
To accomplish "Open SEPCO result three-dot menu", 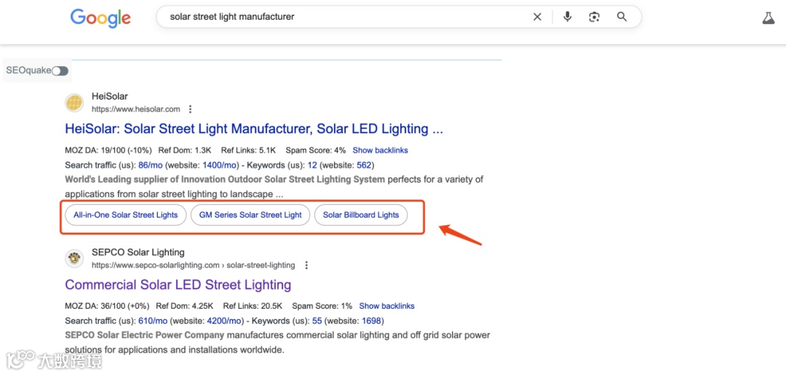I will click(306, 265).
